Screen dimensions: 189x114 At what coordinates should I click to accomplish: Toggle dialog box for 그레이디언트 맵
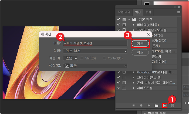click(124, 78)
